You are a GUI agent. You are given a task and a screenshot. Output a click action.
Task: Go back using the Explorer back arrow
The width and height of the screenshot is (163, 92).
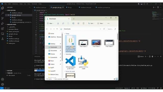(47, 29)
